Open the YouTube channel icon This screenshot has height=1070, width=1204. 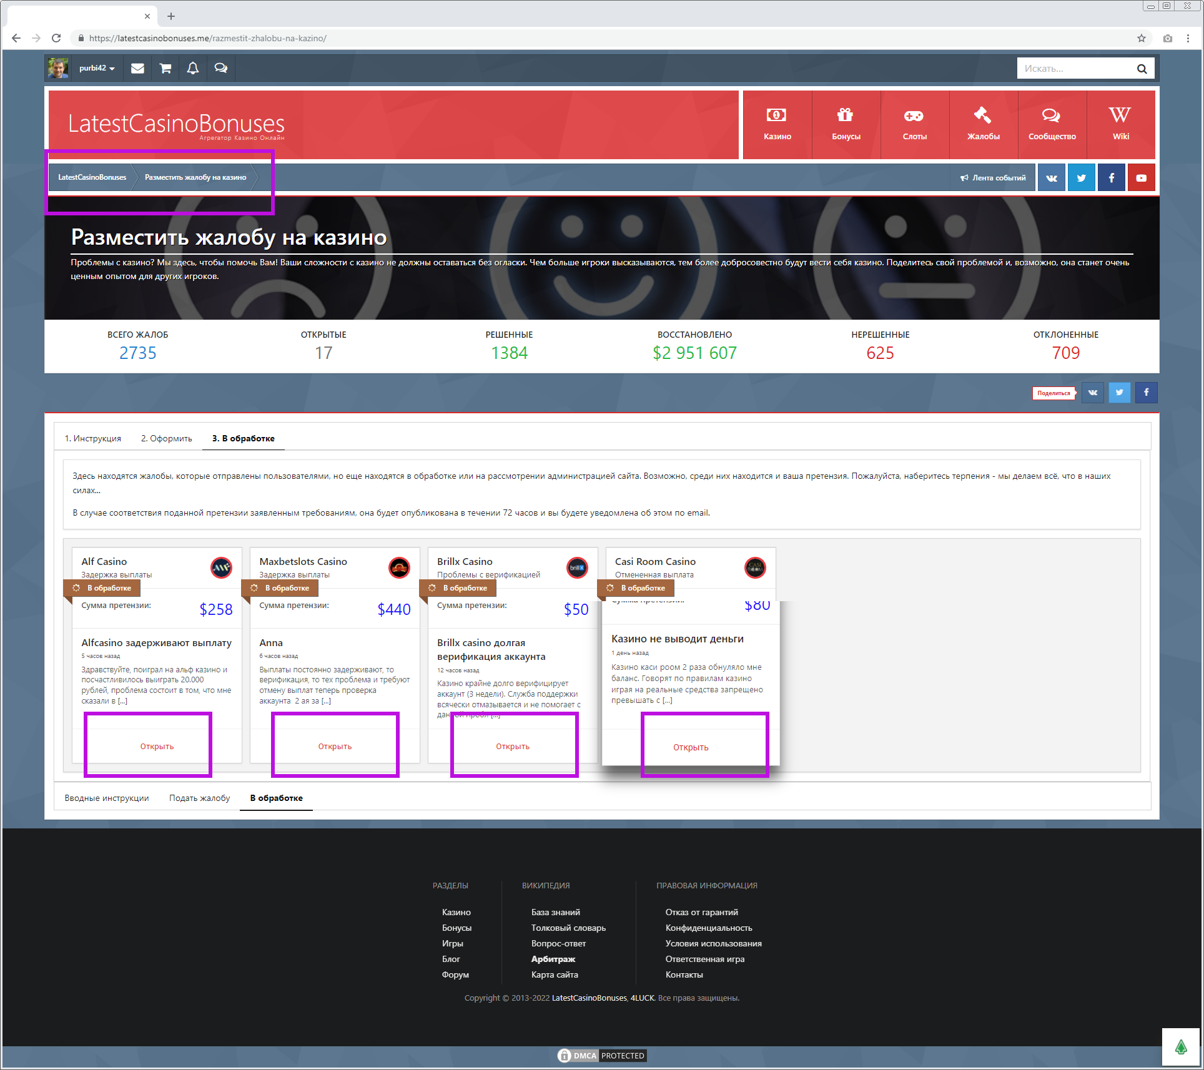point(1141,178)
